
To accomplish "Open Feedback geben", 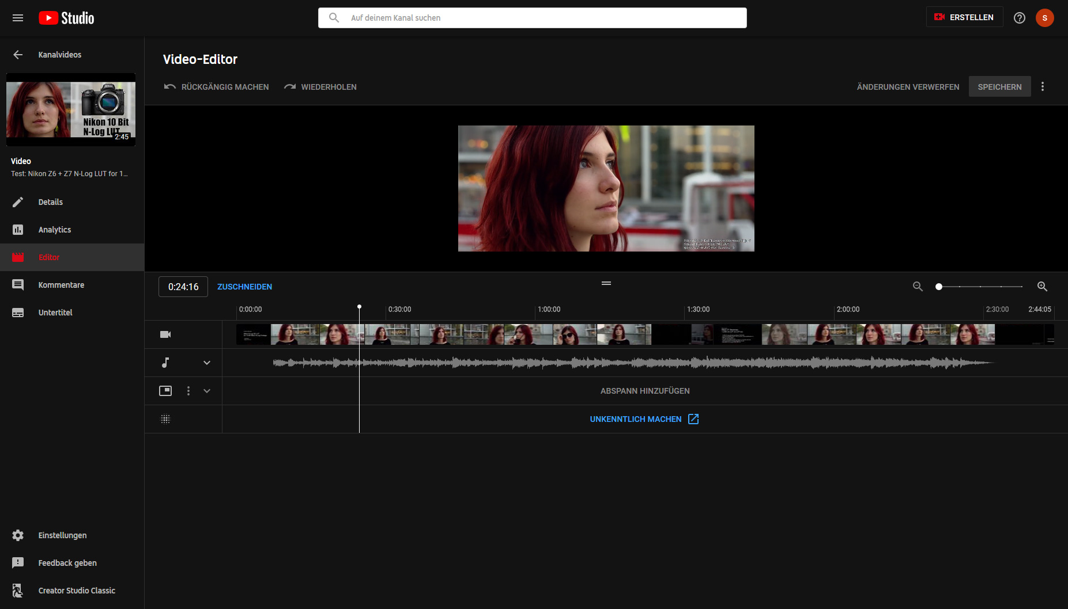I will click(67, 563).
